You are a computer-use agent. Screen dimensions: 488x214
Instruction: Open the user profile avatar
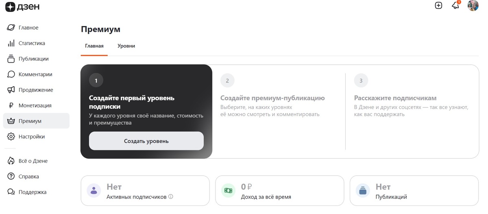point(473,5)
